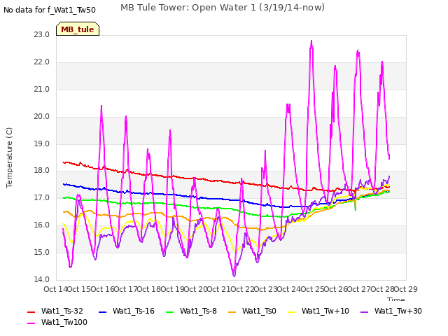Click the green Wat1_Ts-8 legend swatch
The image size is (448, 336).
click(x=169, y=312)
